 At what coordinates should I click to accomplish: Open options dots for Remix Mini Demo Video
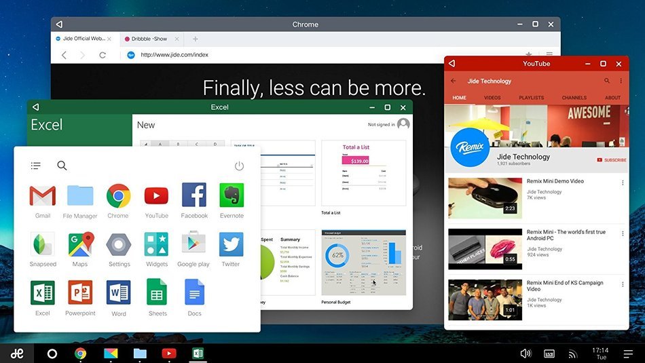tap(623, 183)
